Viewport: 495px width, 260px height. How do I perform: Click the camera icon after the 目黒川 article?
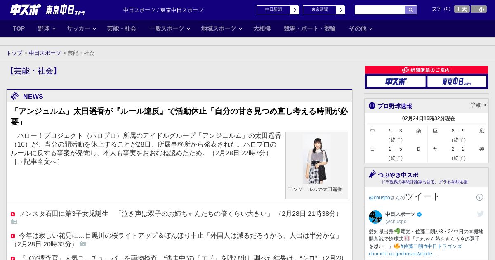(x=83, y=244)
